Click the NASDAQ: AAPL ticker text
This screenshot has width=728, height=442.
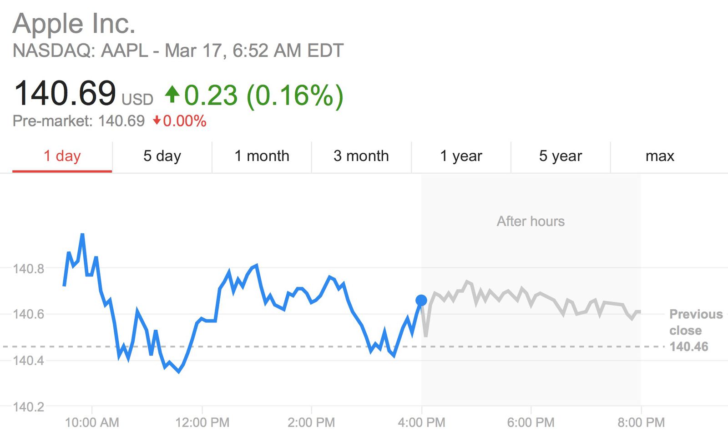point(76,51)
